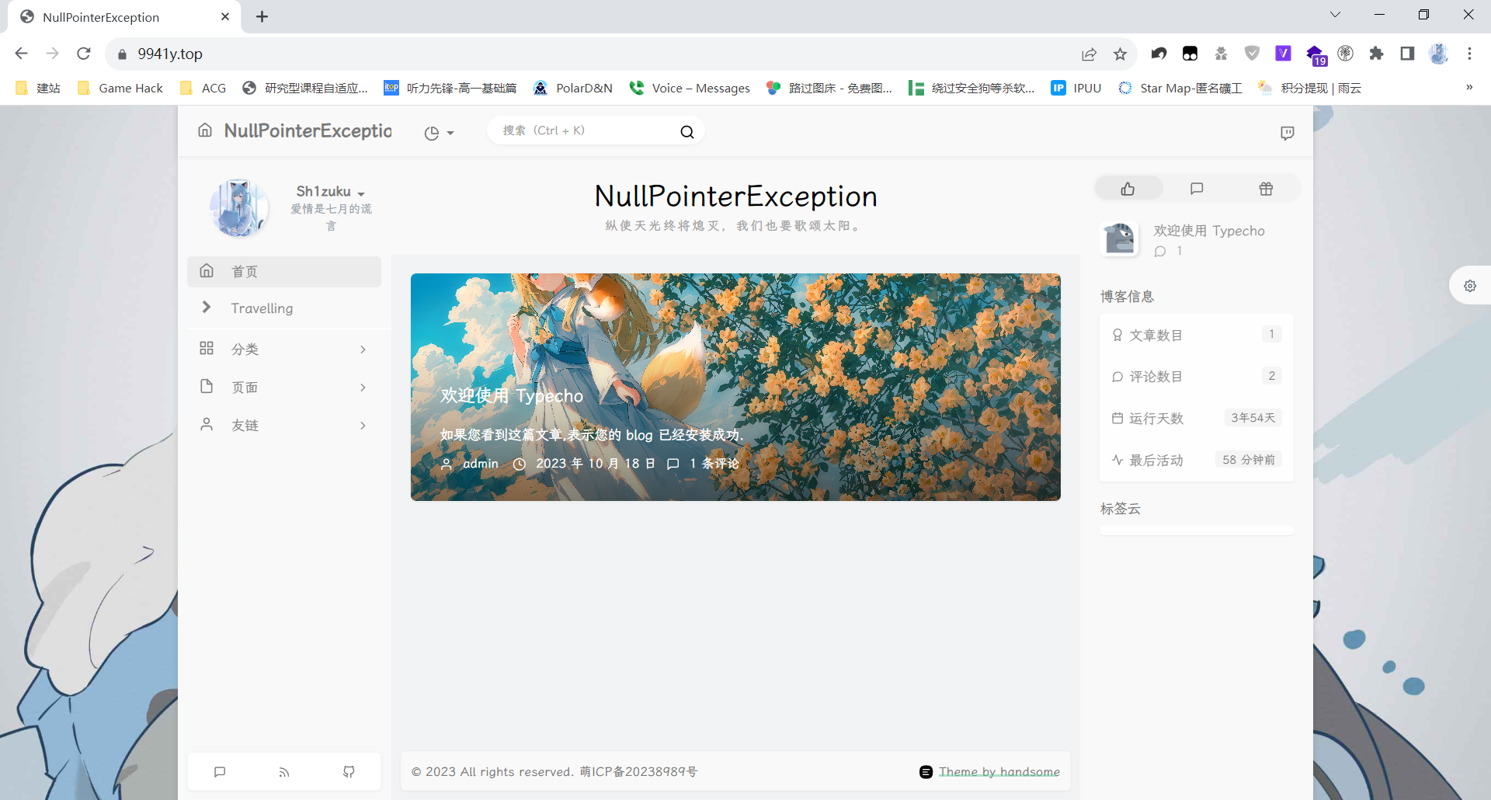The image size is (1491, 800).
Task: Open the Extensions puzzle icon
Action: coord(1376,54)
